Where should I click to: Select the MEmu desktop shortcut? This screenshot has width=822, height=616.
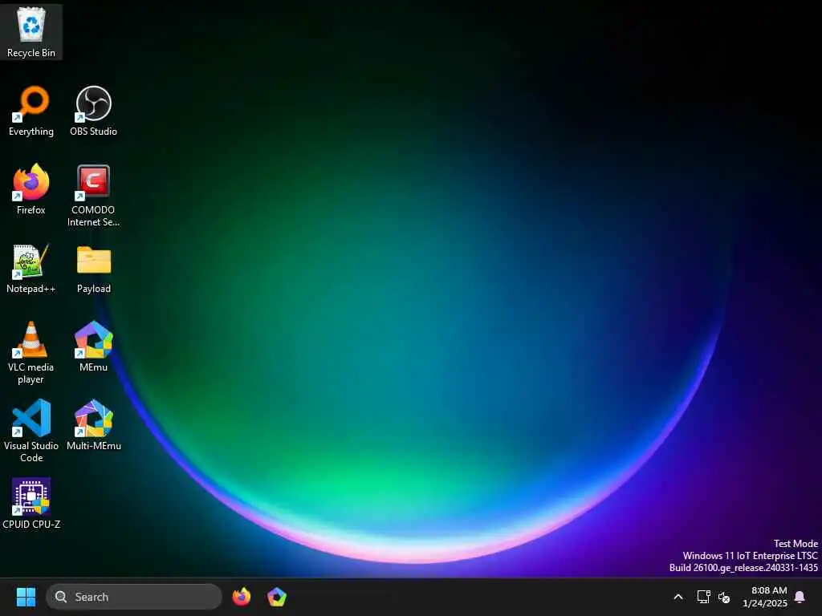(93, 346)
